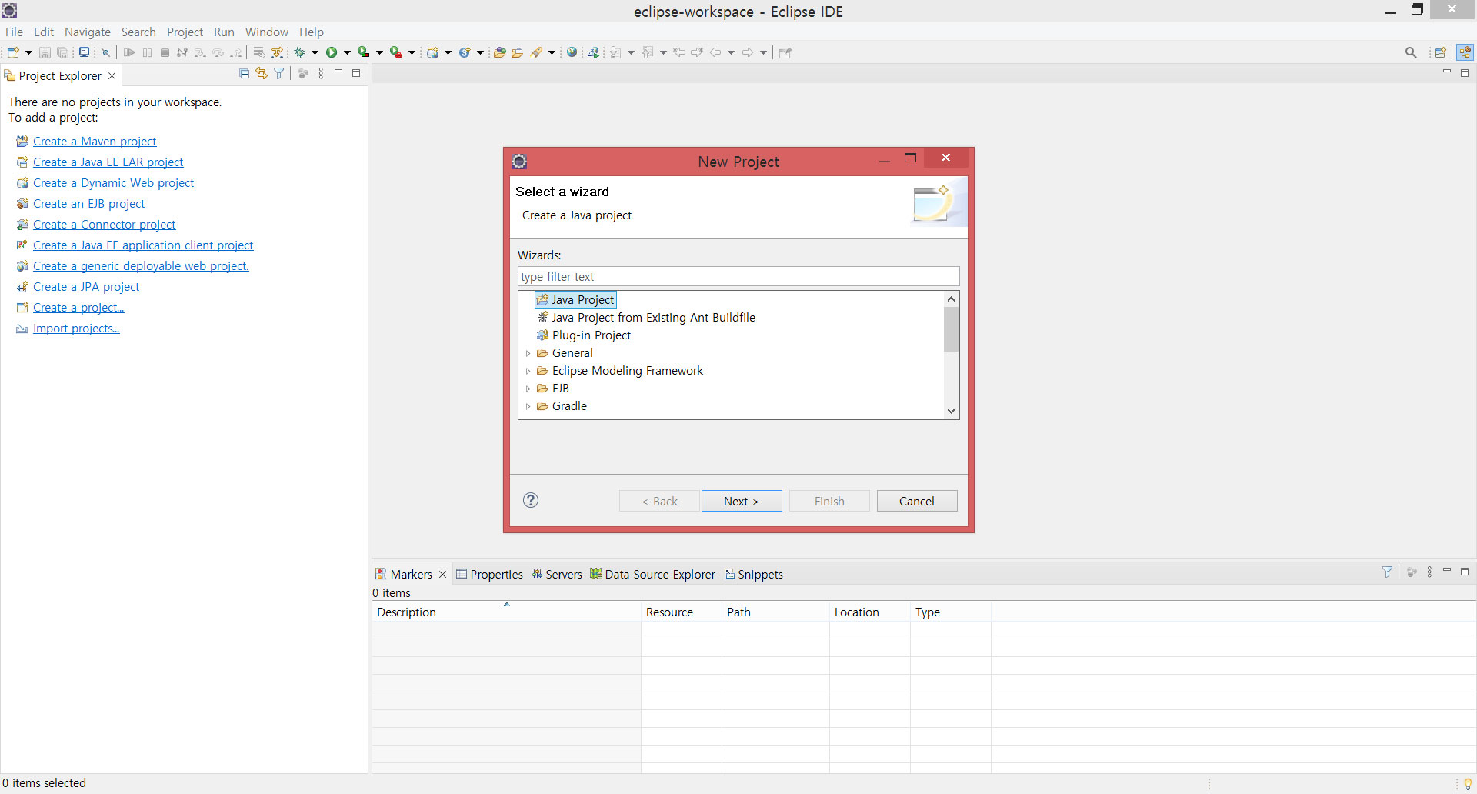
Task: Click the Forward navigation arrow in toolbar
Action: pyautogui.click(x=748, y=52)
